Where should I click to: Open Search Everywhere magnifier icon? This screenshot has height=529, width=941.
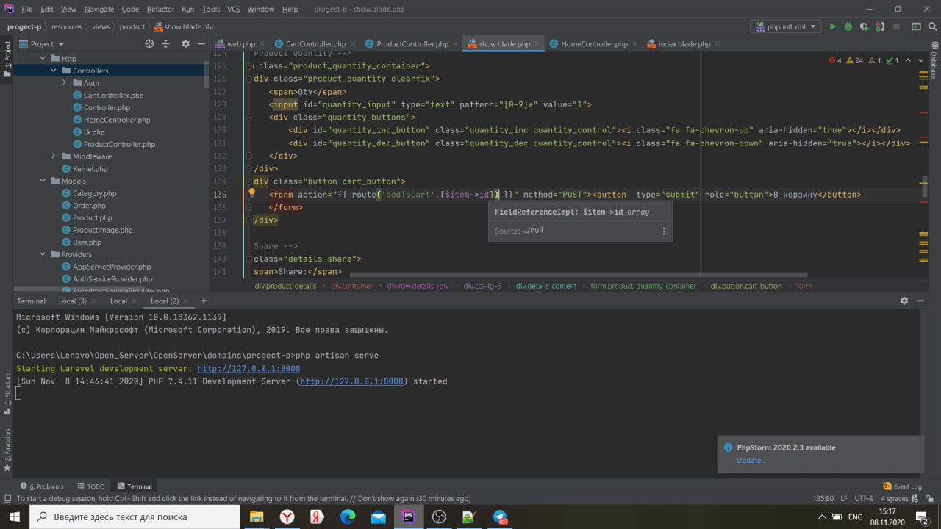coord(932,26)
